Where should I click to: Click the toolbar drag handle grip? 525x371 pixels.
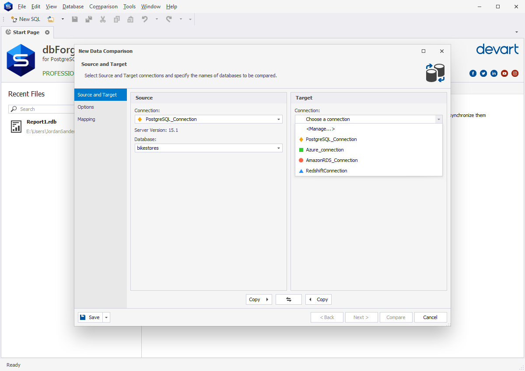[4, 19]
